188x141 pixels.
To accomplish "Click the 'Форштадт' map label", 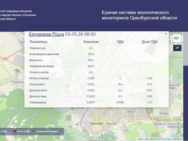I will 111,124.
